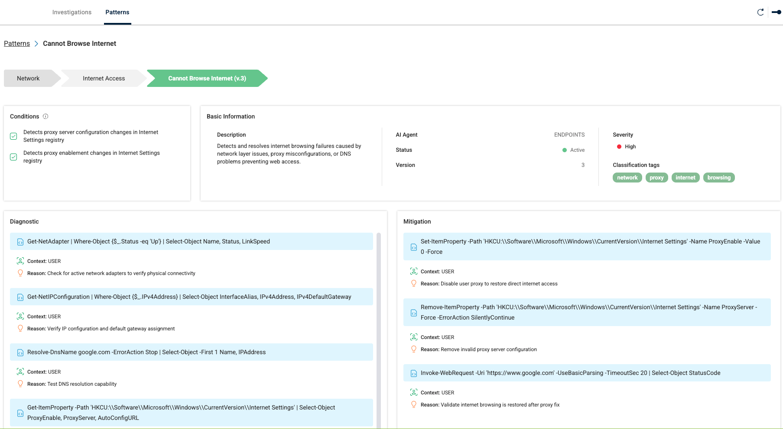Viewport: 783px width, 429px height.
Task: Click script icon beside Resolve-DnsName command
Action: [20, 352]
